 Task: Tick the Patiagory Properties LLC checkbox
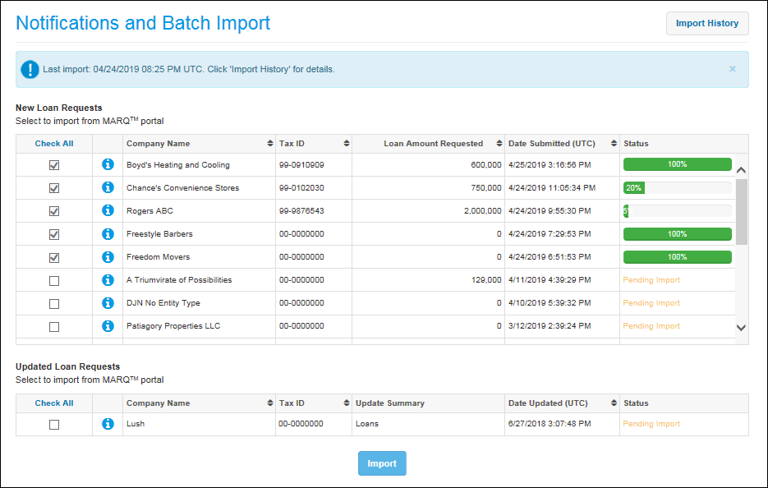click(x=54, y=327)
